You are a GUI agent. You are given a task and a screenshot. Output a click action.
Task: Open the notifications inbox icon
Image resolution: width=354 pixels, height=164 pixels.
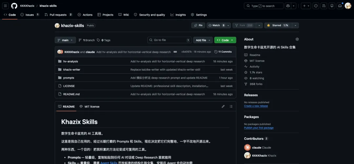(339, 6)
